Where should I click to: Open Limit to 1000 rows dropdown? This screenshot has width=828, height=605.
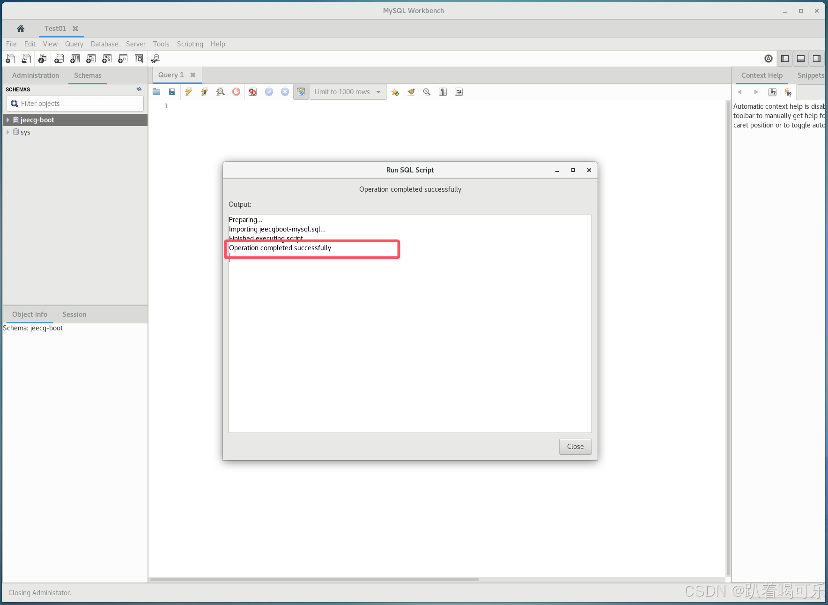click(348, 92)
